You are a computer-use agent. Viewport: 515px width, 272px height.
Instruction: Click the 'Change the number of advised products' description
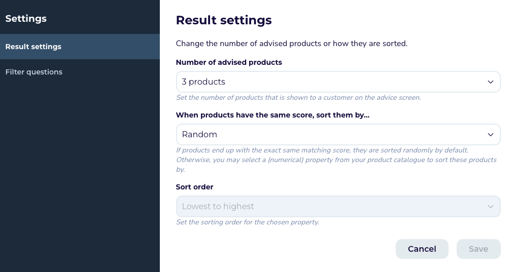pyautogui.click(x=292, y=44)
